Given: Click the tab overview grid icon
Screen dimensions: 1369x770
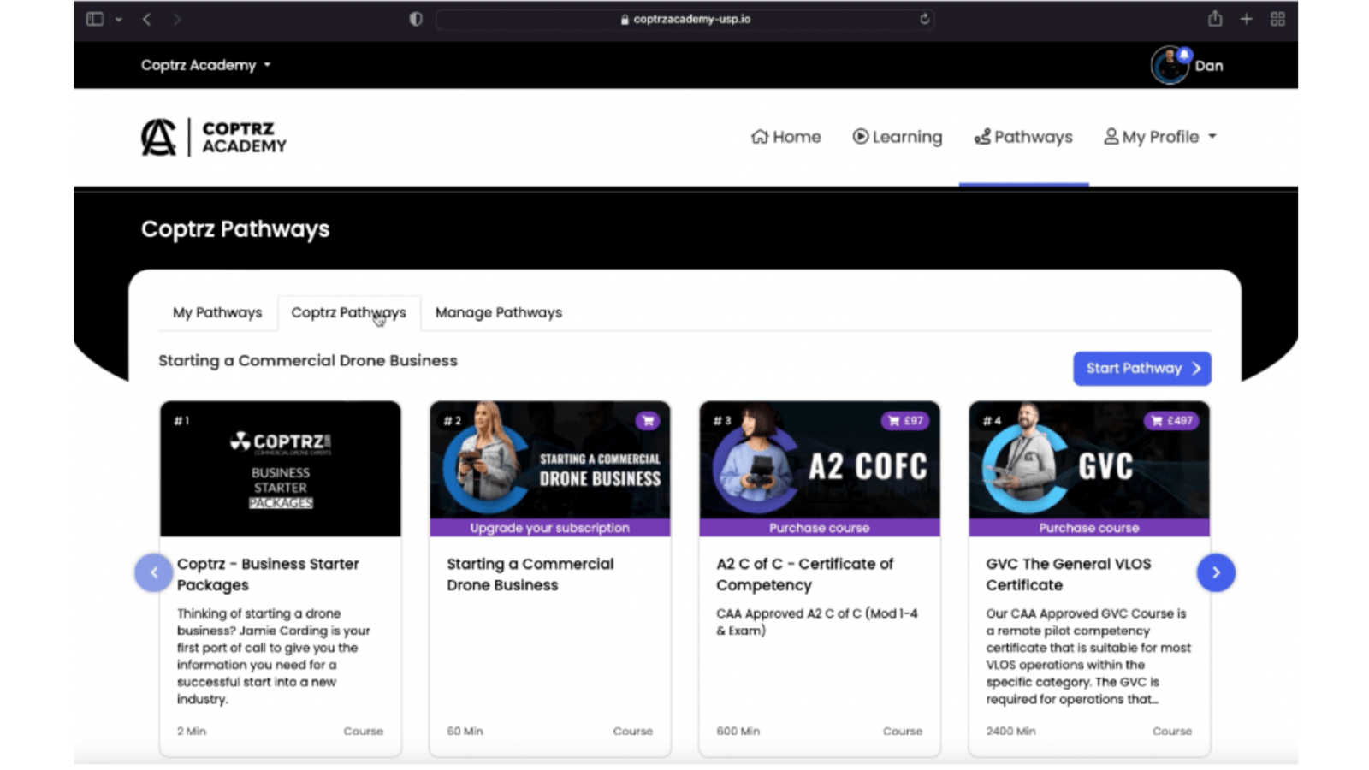Looking at the screenshot, I should (1278, 18).
